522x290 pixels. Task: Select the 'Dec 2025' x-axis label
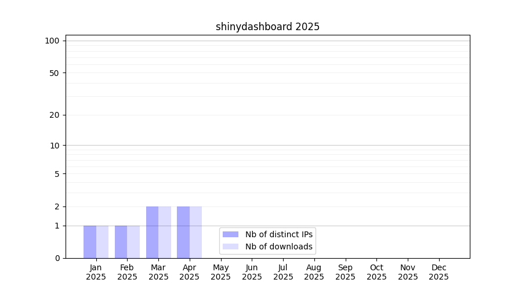pos(438,272)
